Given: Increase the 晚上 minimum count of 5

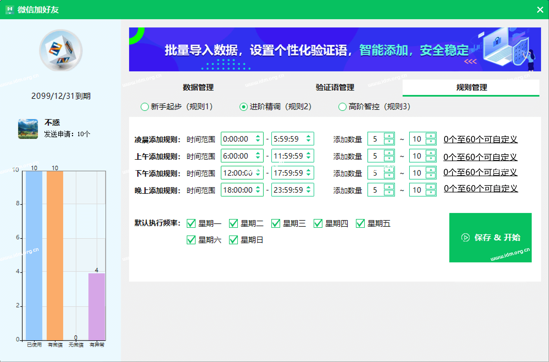Looking at the screenshot, I should pyautogui.click(x=389, y=187).
